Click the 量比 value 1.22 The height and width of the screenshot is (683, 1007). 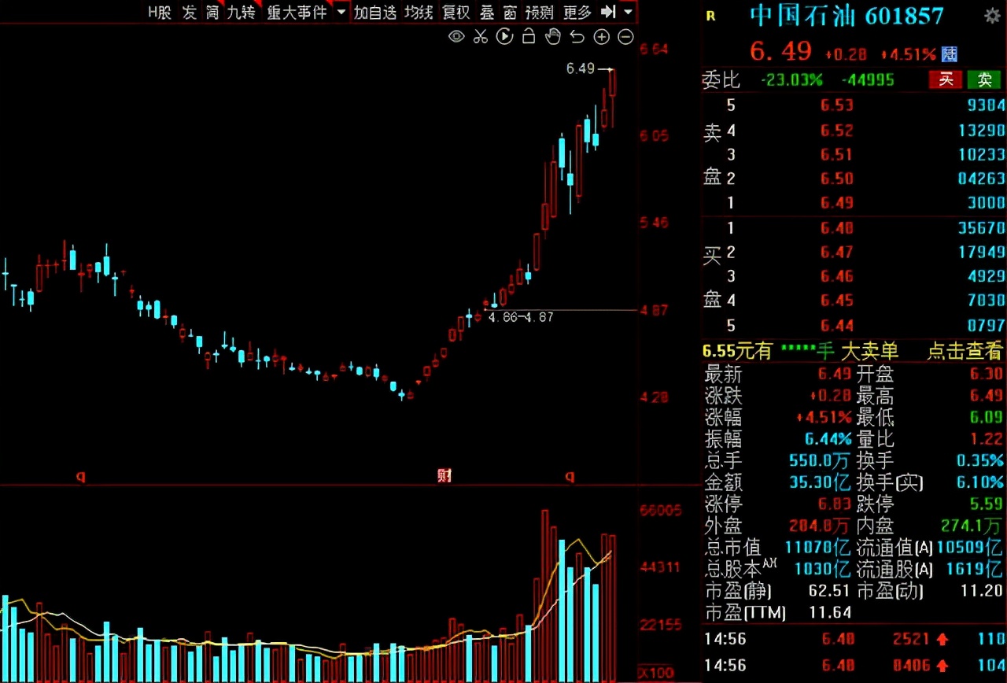[987, 439]
